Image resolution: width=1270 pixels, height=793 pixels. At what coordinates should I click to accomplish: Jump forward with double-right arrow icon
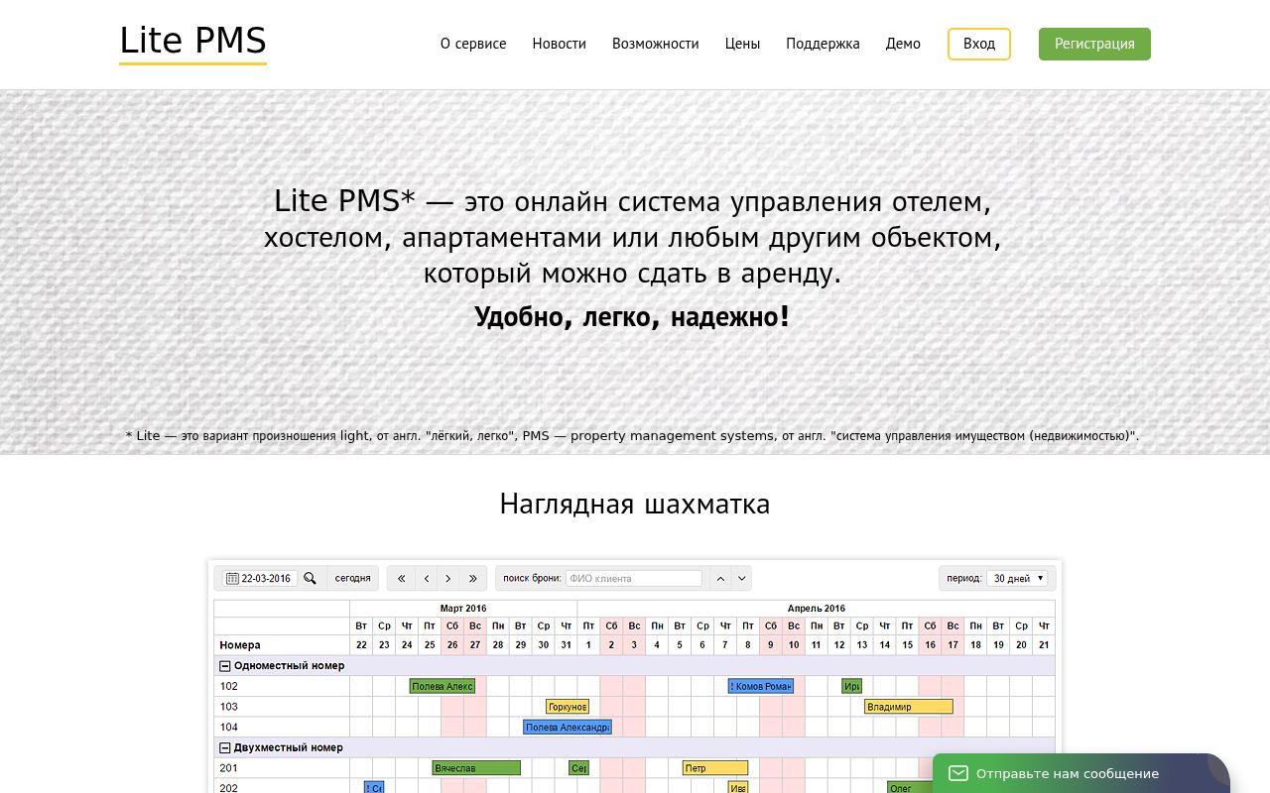click(473, 578)
